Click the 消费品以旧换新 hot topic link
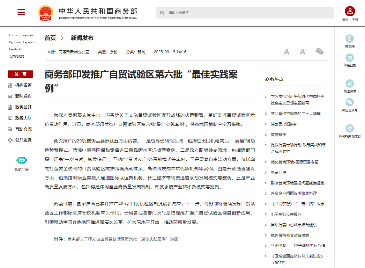 coord(284,124)
